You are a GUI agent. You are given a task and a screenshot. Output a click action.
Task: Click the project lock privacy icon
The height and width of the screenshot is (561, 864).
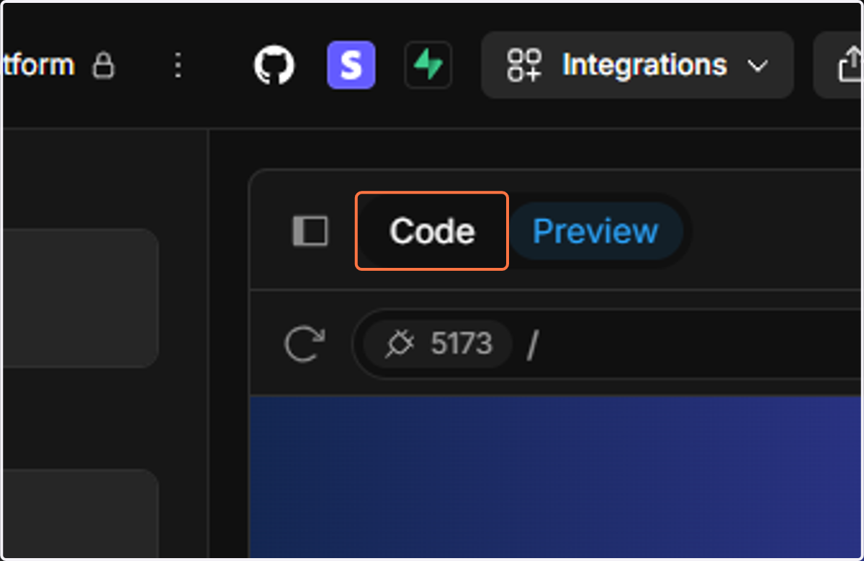(x=104, y=66)
